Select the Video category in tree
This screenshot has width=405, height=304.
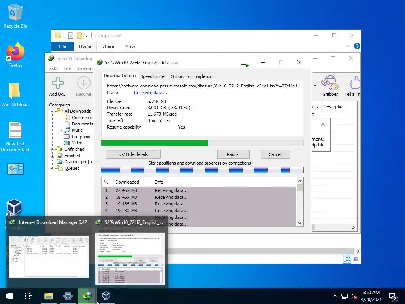click(x=74, y=143)
